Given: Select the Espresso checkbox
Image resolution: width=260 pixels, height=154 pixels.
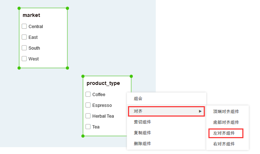Looking at the screenshot, I should 88,105.
